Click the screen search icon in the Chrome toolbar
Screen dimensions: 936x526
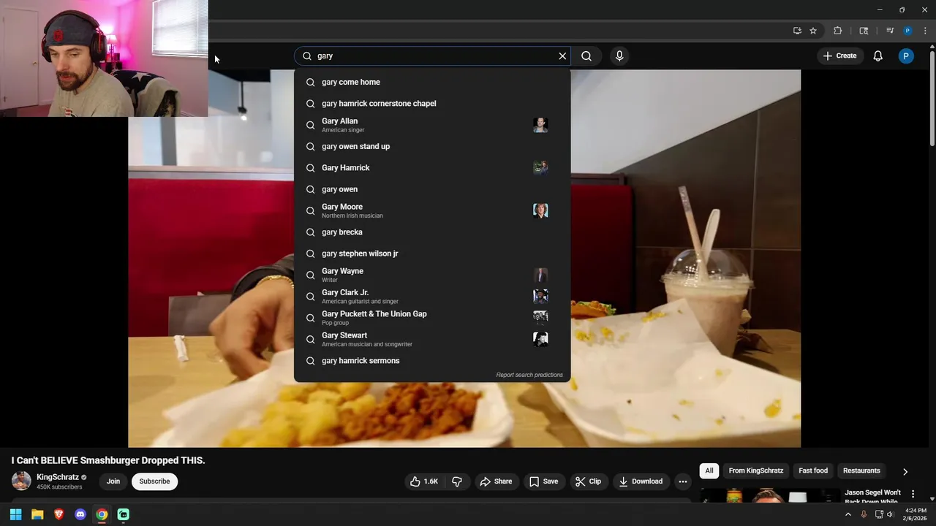pyautogui.click(x=864, y=31)
